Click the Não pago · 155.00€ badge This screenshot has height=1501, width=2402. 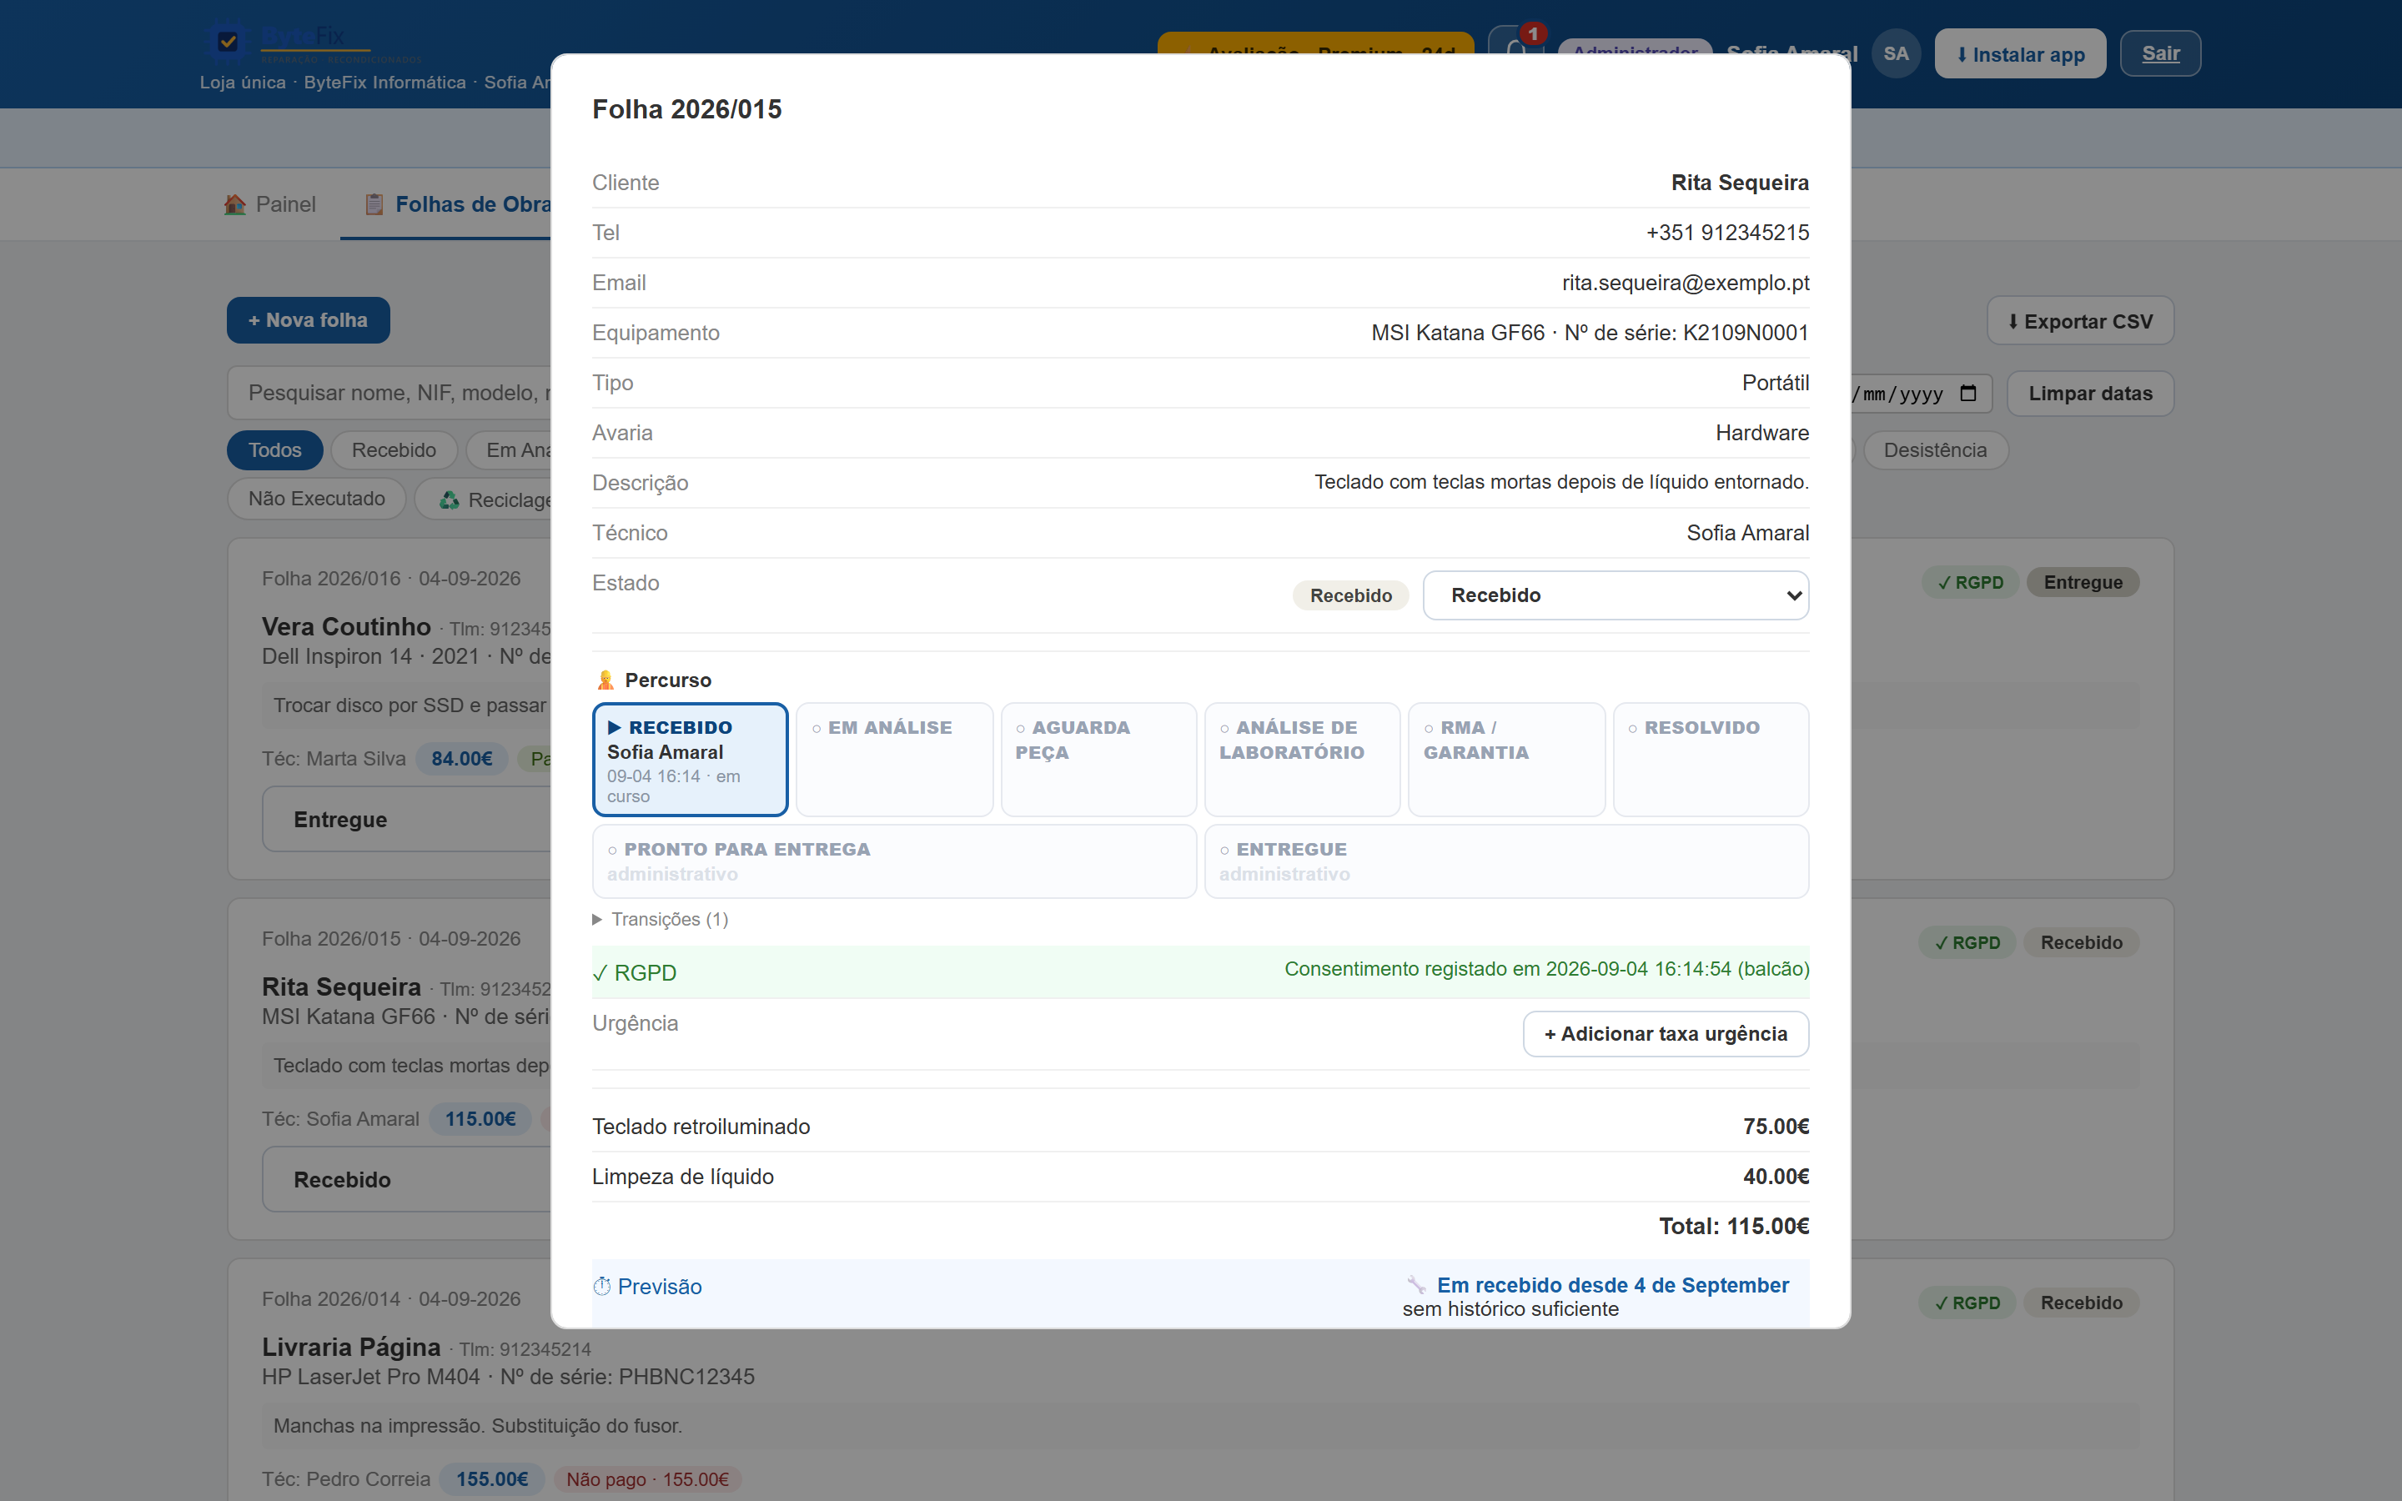[647, 1479]
